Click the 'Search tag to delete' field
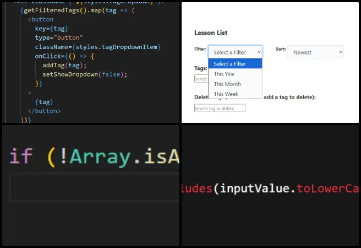 pyautogui.click(x=220, y=108)
